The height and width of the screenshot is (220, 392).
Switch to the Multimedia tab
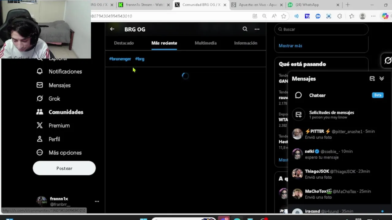205,43
